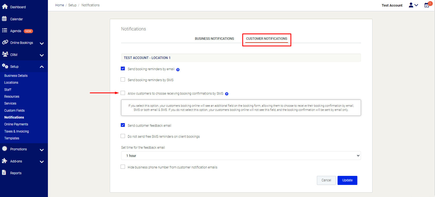The width and height of the screenshot is (435, 197).
Task: Click the Agenda list icon
Action: click(x=5, y=30)
